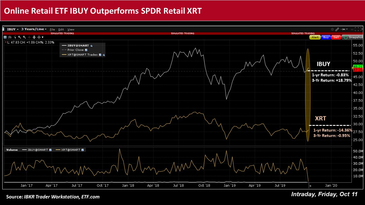Click the green 48.21 price tag
Screen dimensions: 365x205
(x=358, y=67)
